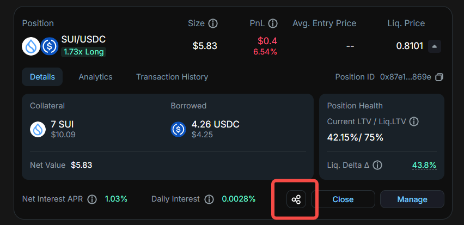
Task: Click the Size info icon
Action: coord(213,23)
